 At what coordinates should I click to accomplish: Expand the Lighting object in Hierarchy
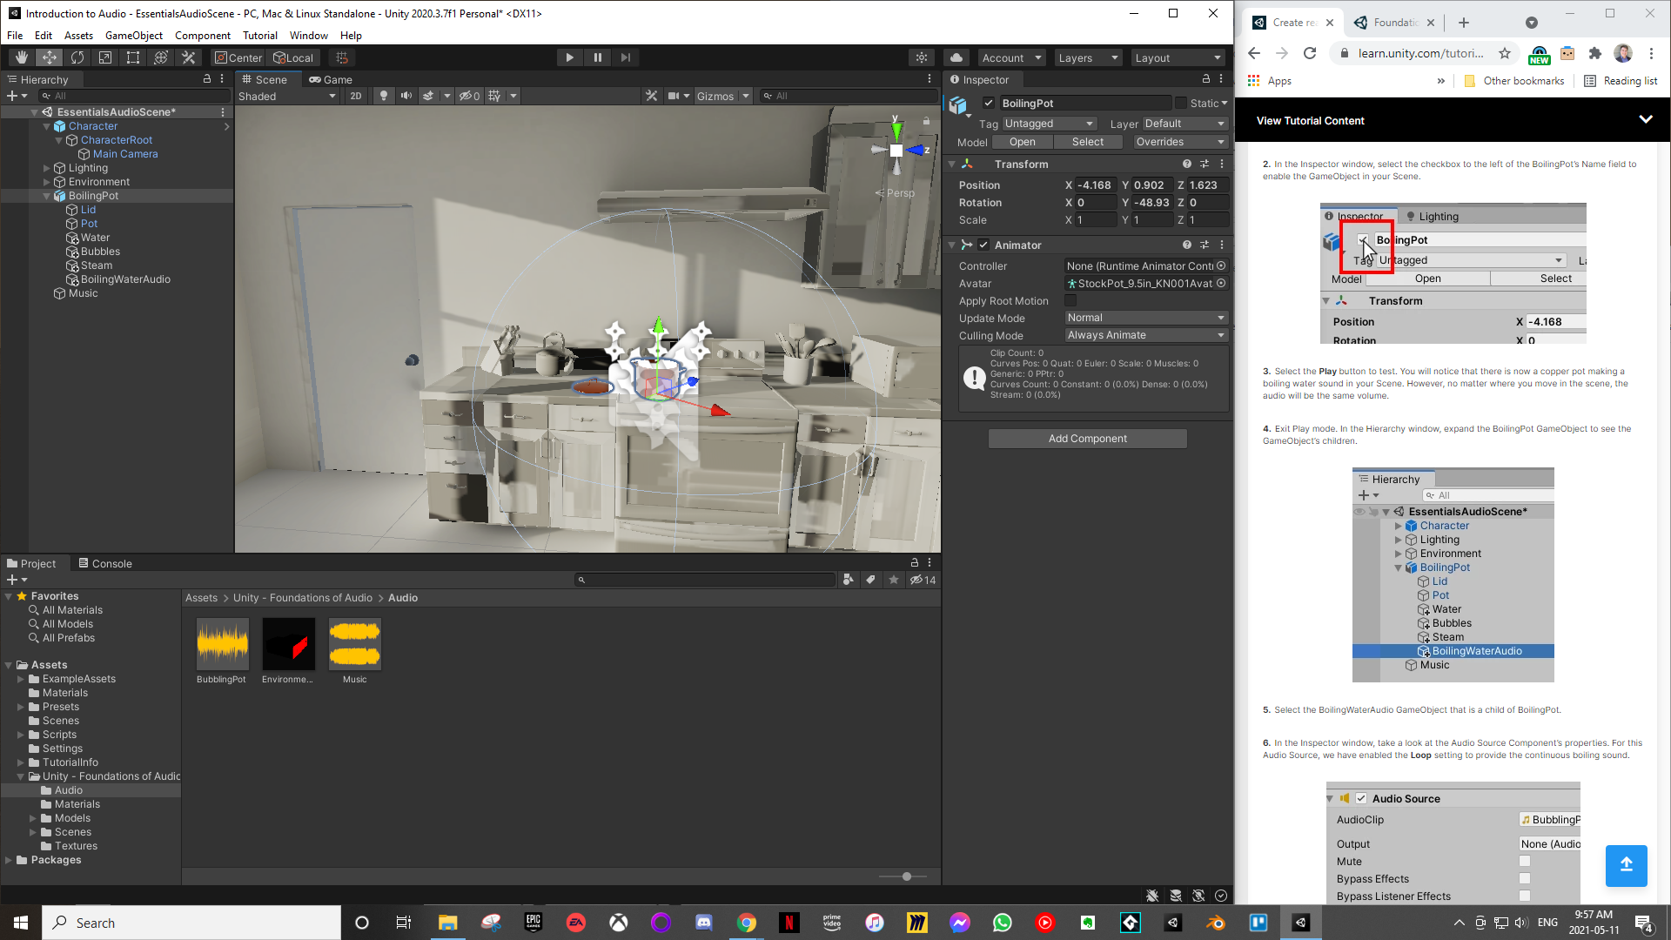pyautogui.click(x=47, y=168)
